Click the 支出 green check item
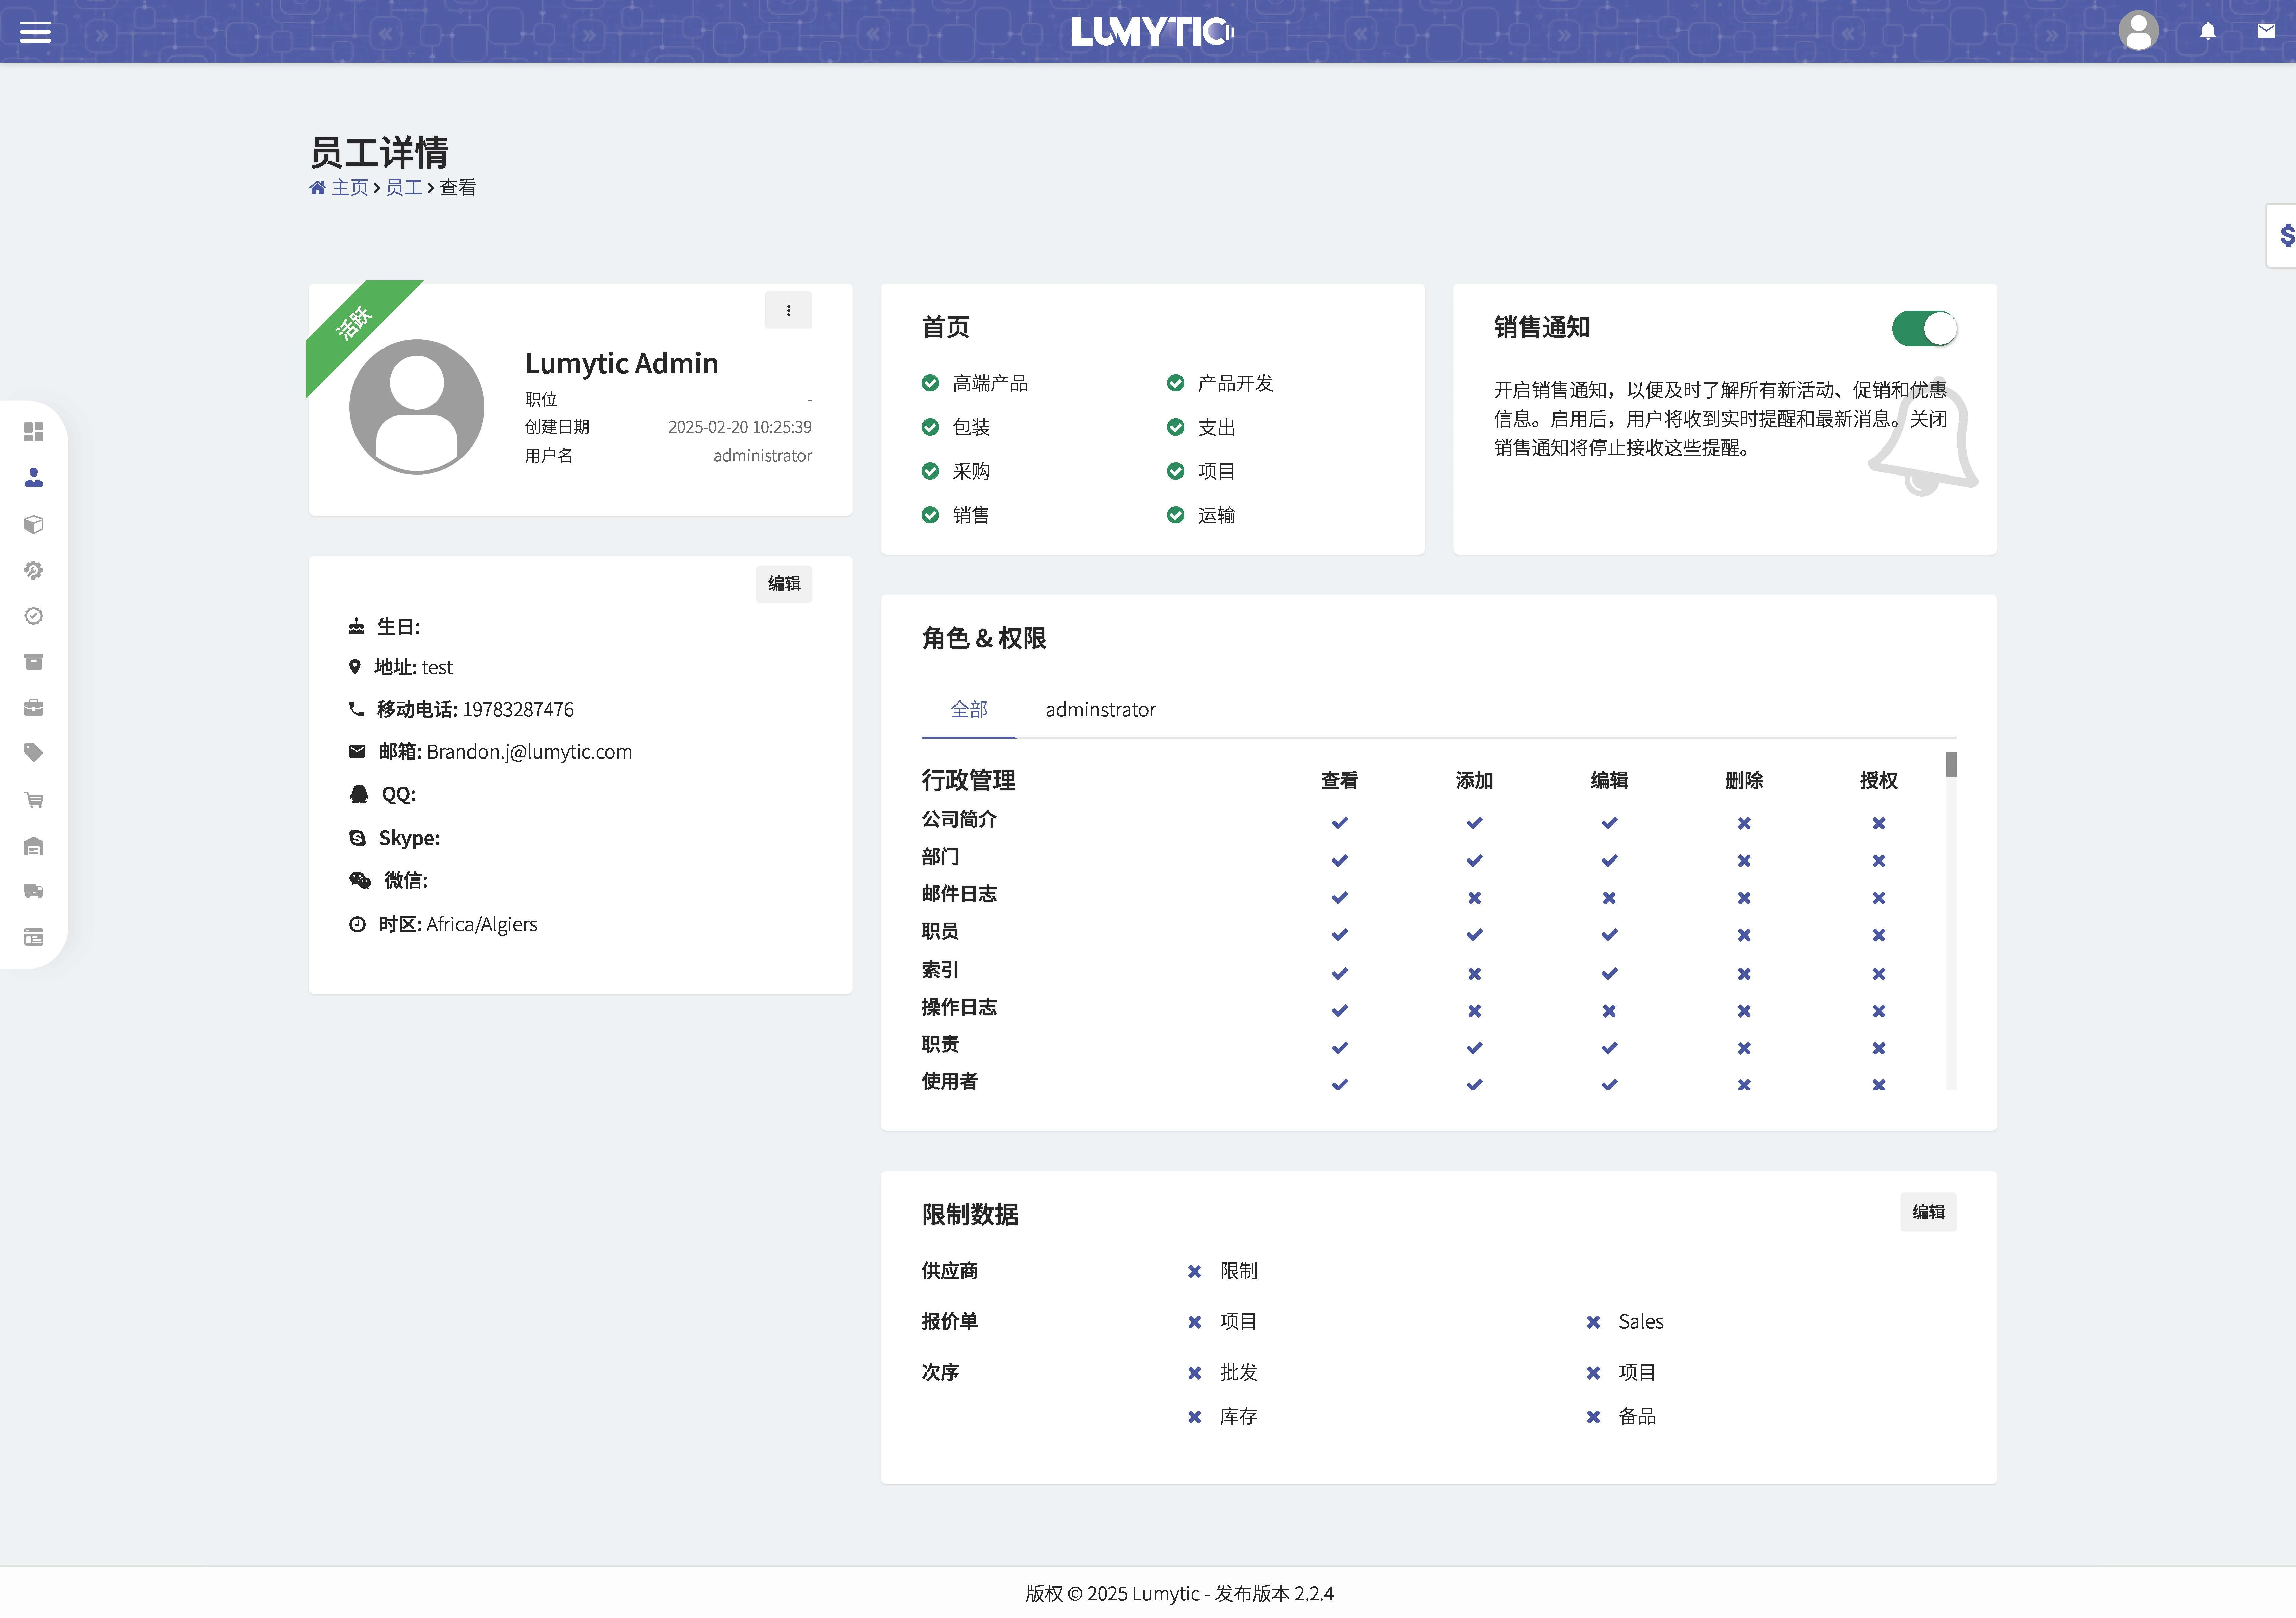 pos(1201,427)
